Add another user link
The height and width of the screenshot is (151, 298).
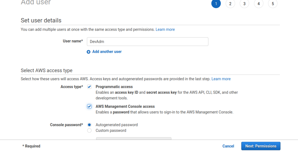point(107,52)
